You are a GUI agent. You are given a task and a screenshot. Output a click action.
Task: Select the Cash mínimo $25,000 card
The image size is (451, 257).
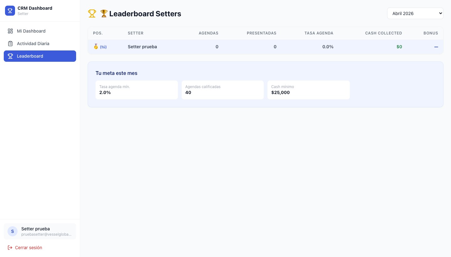[308, 90]
